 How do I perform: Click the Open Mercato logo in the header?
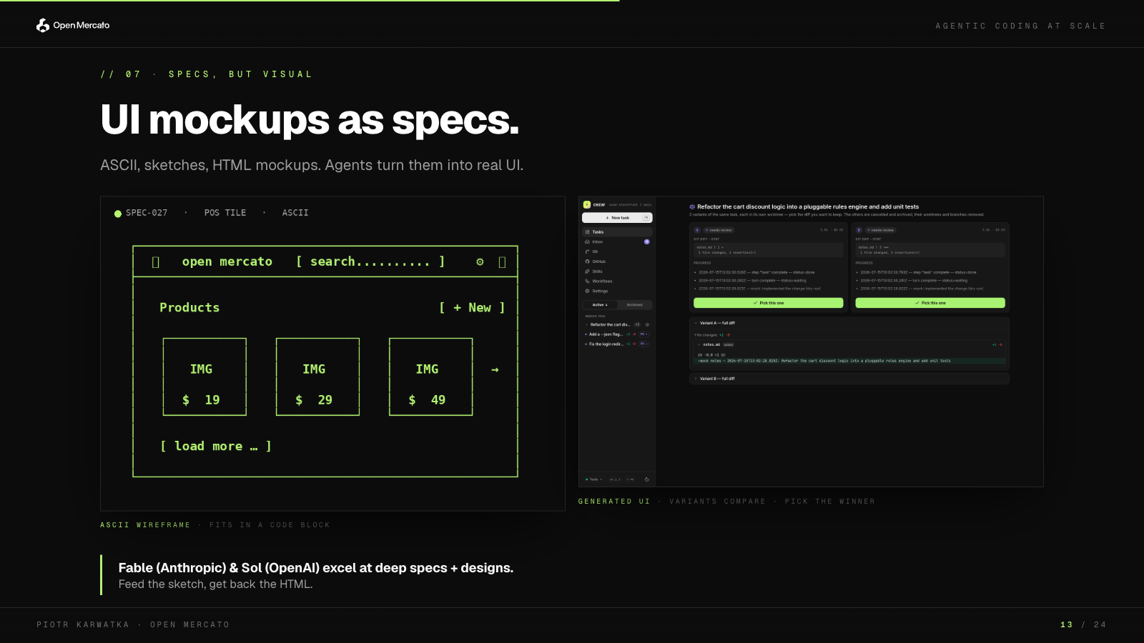(x=73, y=25)
